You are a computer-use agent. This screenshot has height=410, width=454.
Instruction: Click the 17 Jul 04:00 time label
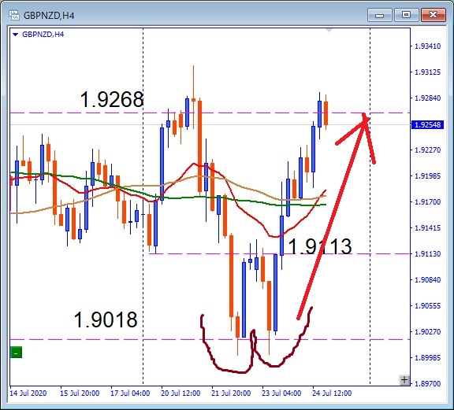pos(130,393)
